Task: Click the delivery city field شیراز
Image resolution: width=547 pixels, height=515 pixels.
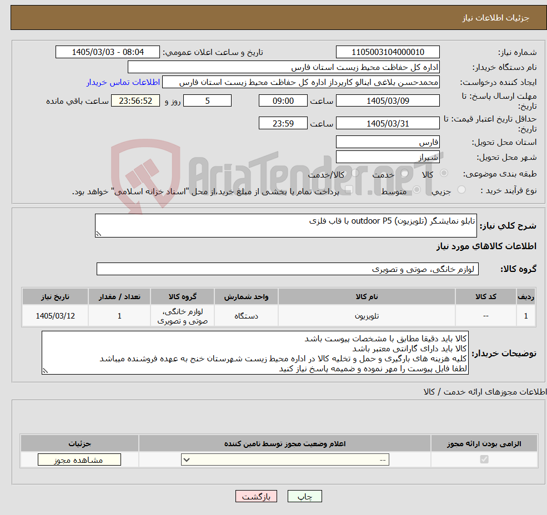Action: click(388, 157)
